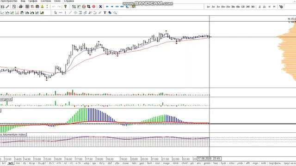Click the Momentum Index indicator label
The height and width of the screenshot is (166, 296).
pos(13,135)
